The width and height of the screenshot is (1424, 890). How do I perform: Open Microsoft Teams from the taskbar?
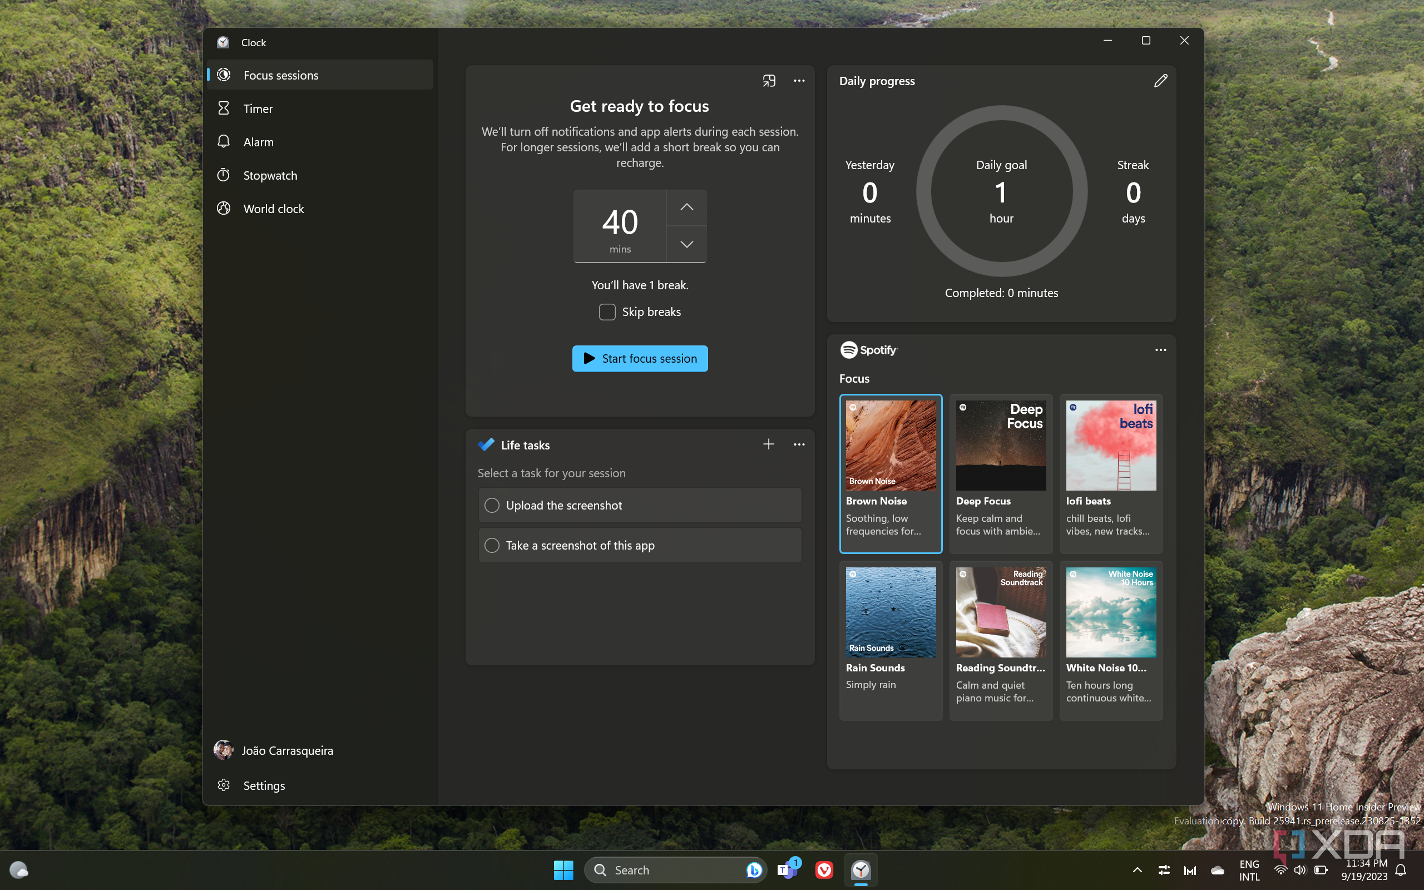point(788,869)
